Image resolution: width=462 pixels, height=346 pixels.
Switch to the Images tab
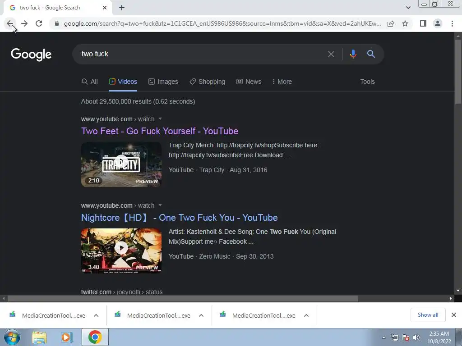(163, 82)
